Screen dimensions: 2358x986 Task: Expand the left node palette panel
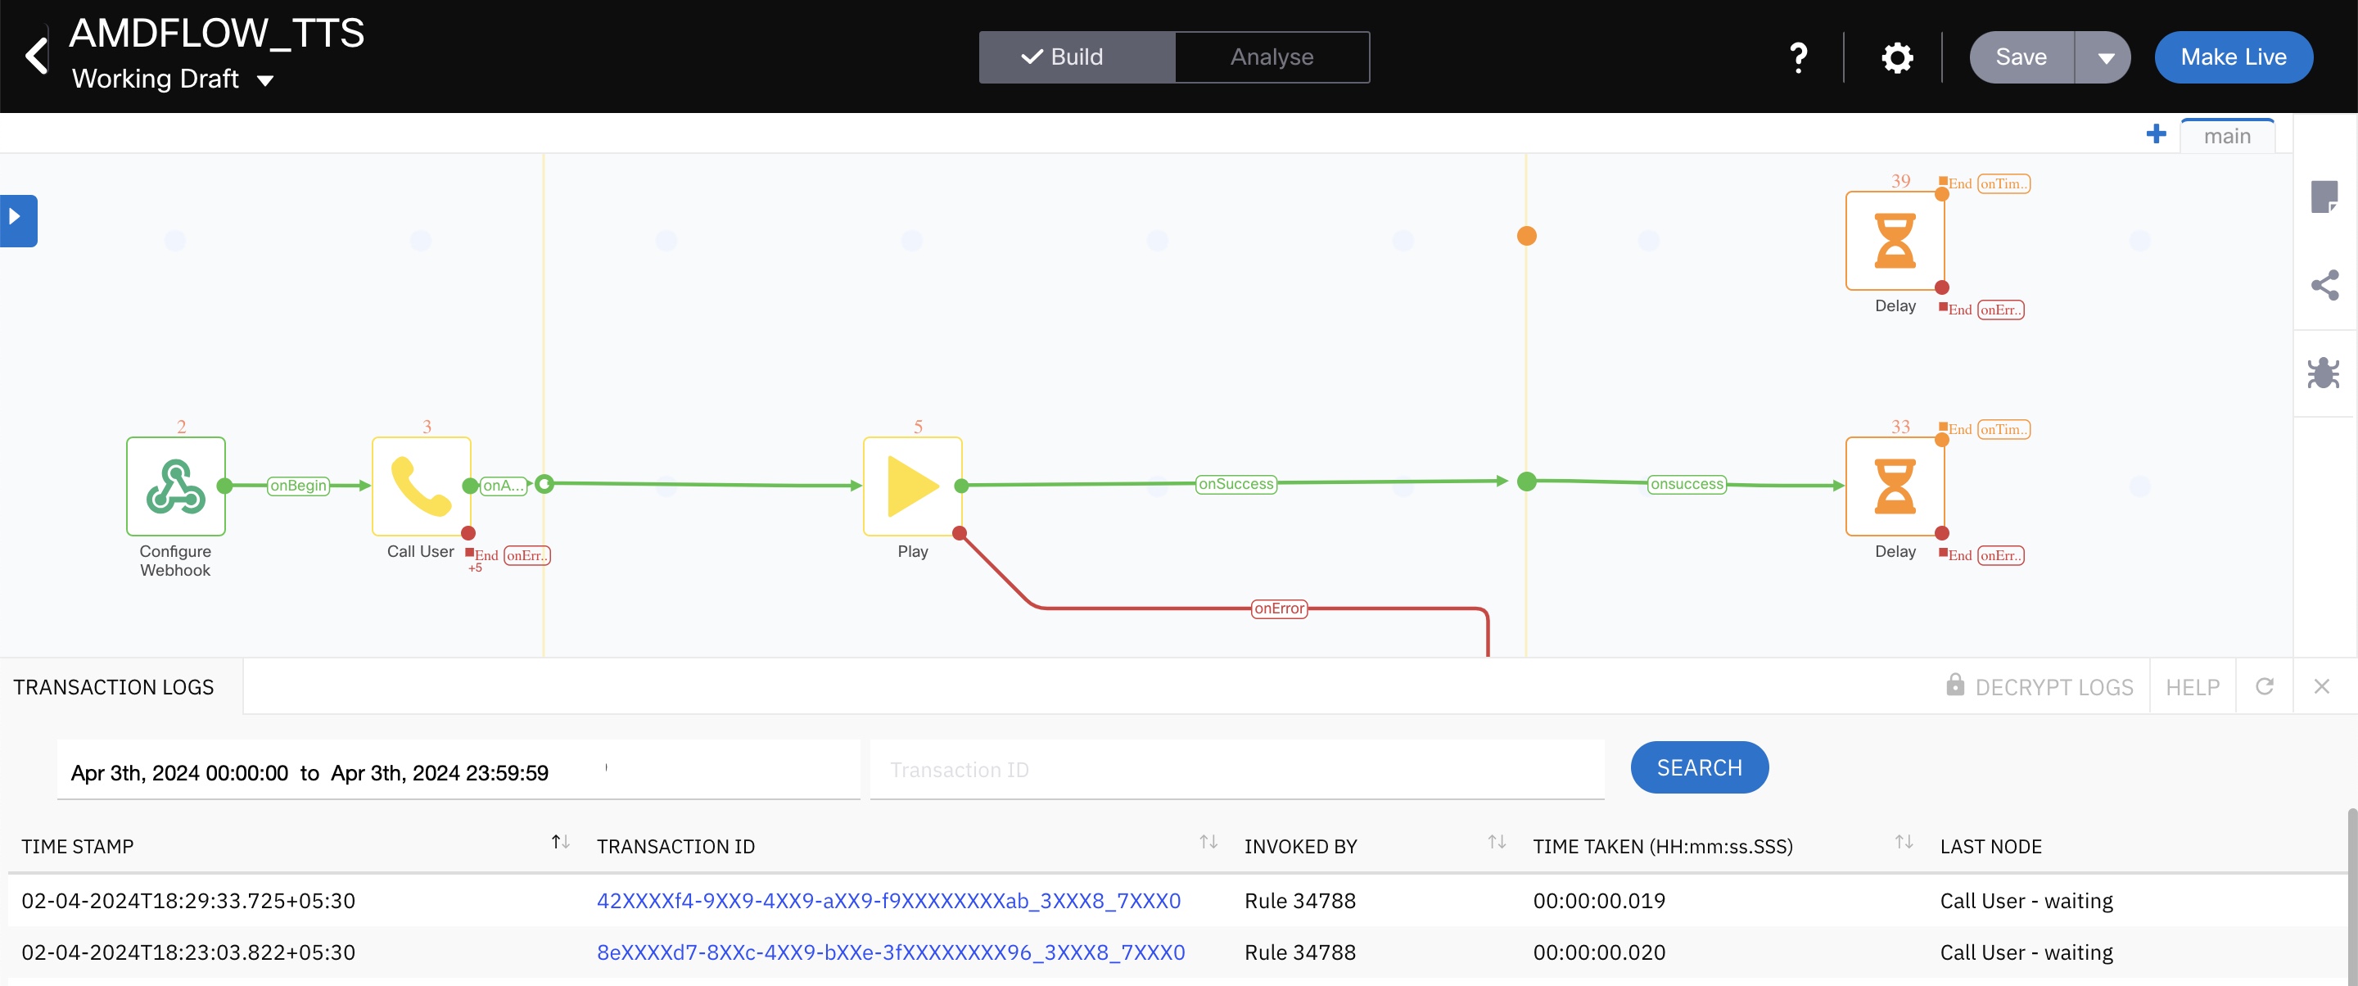click(17, 219)
